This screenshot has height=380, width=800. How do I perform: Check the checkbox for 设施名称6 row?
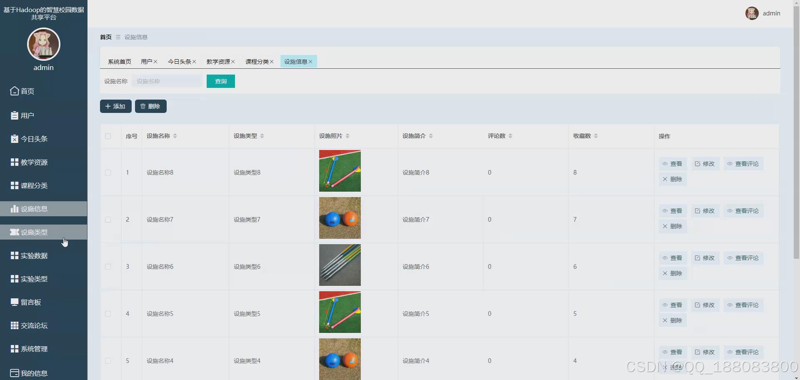pyautogui.click(x=107, y=267)
